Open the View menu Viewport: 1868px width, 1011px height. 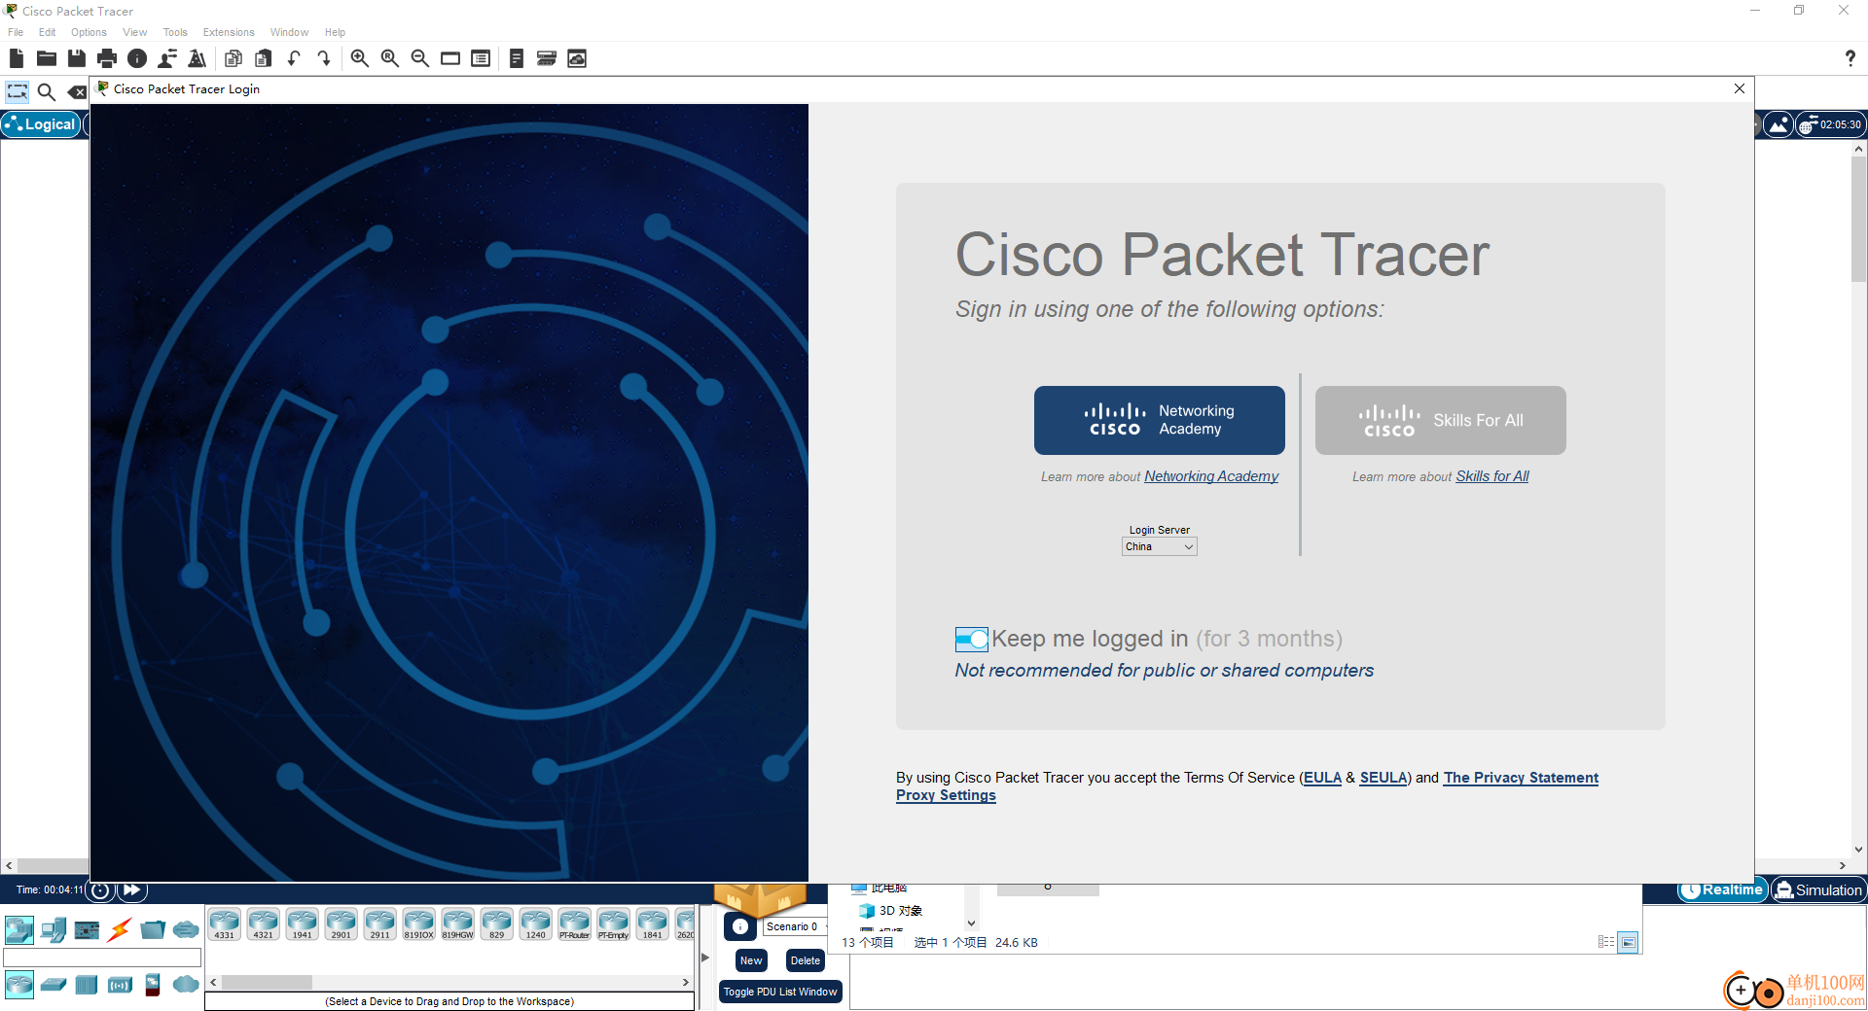(x=134, y=32)
